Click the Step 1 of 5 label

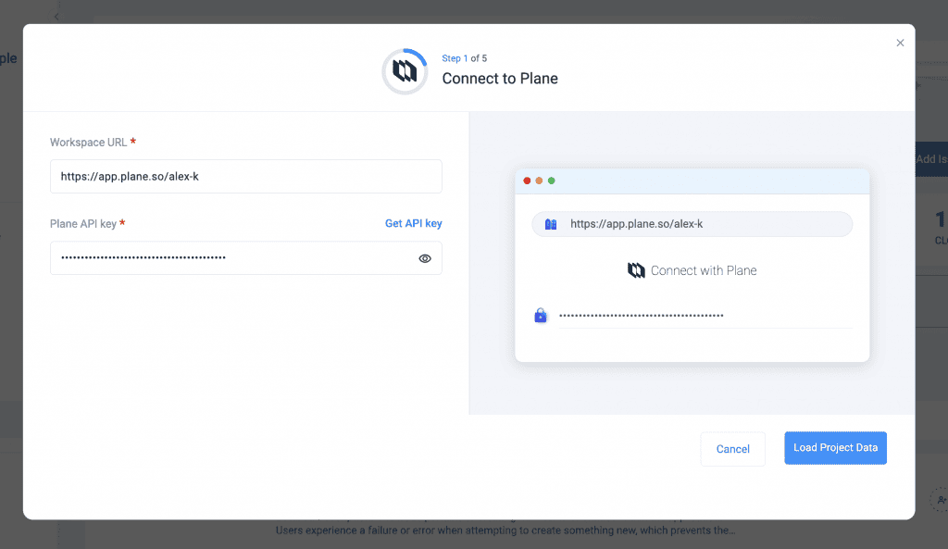pos(465,58)
